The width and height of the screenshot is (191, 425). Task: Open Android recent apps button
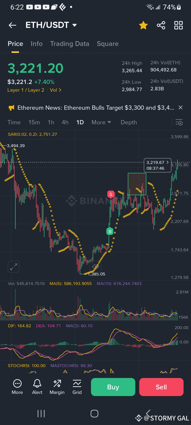pos(41,414)
